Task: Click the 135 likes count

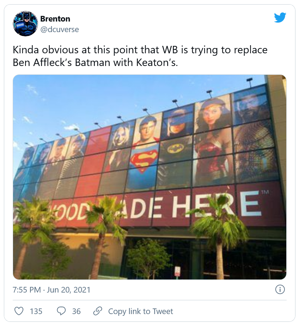Action: [36, 311]
